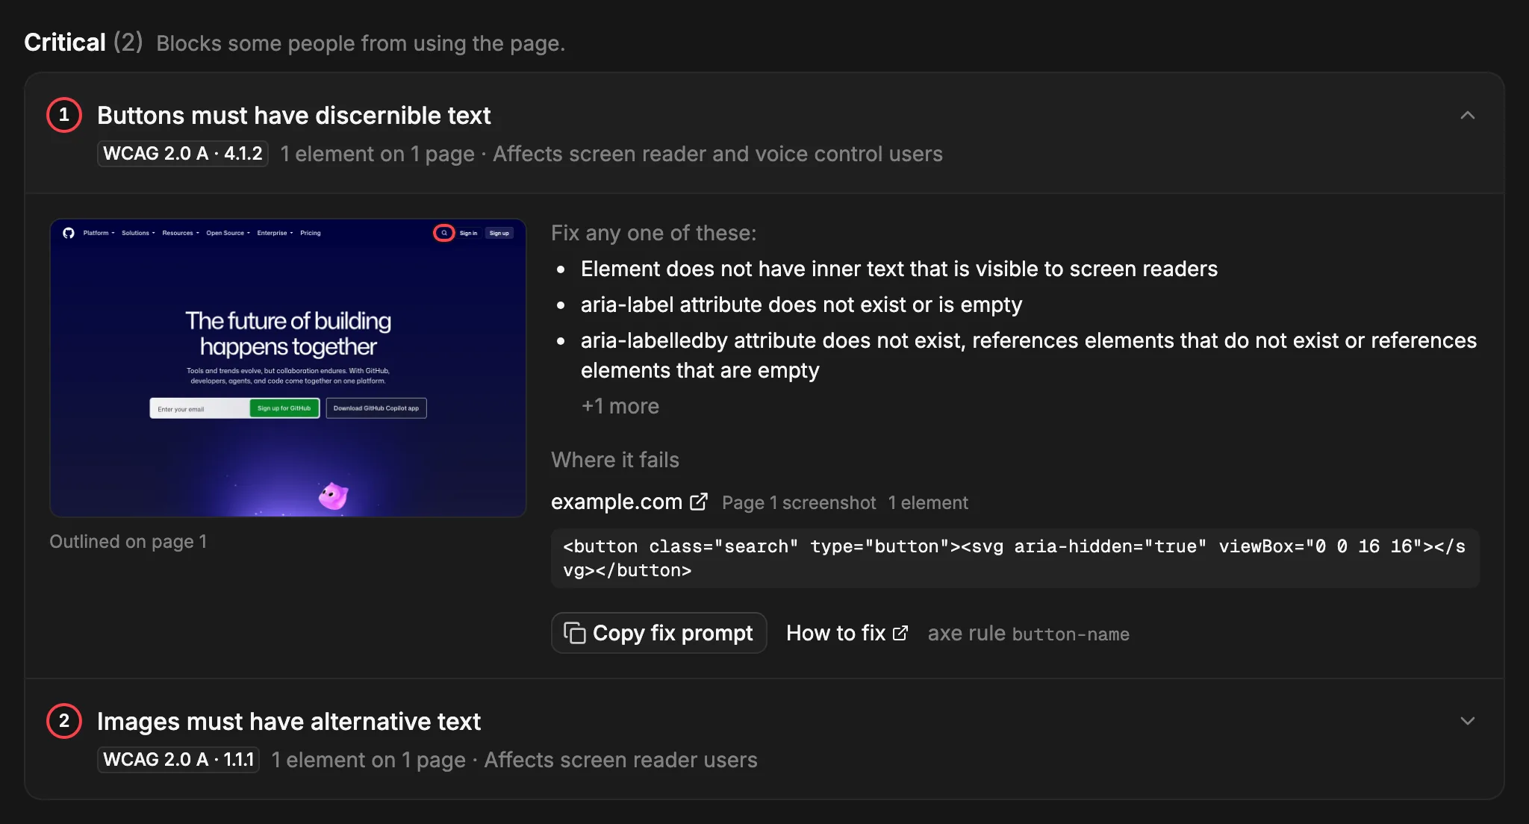This screenshot has height=824, width=1529.
Task: Collapse the 'Buttons must have discernible text' issue
Action: 1467,116
